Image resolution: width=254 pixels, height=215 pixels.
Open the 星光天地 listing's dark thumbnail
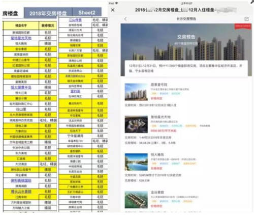(136, 124)
